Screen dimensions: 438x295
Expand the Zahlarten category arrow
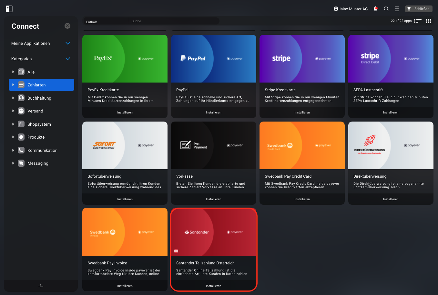point(13,85)
